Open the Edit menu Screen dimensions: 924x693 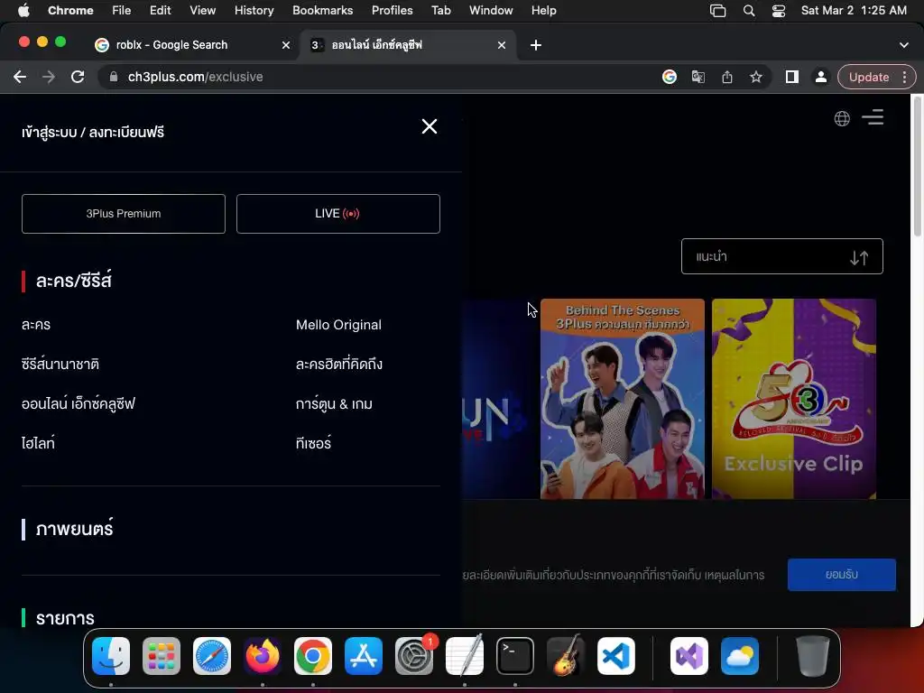coord(160,10)
